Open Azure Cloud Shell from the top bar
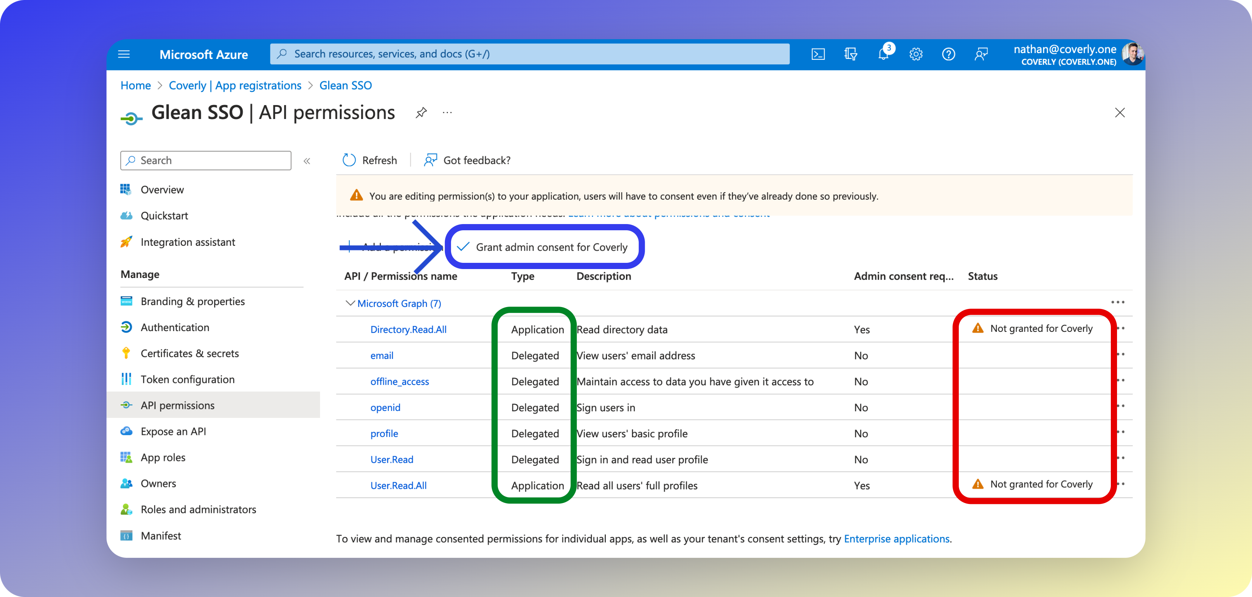The image size is (1252, 597). (818, 54)
